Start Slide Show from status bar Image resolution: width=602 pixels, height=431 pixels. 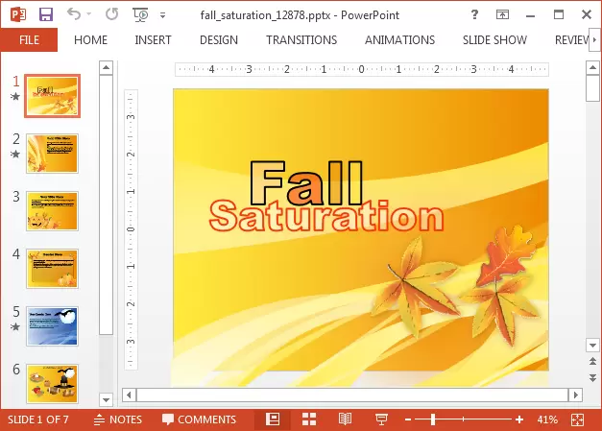coord(380,419)
